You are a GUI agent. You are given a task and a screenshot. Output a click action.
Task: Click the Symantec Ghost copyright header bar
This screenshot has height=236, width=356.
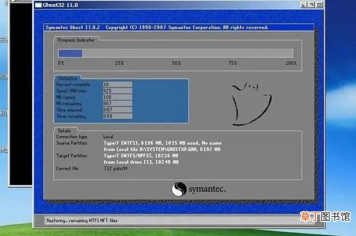coord(179,27)
